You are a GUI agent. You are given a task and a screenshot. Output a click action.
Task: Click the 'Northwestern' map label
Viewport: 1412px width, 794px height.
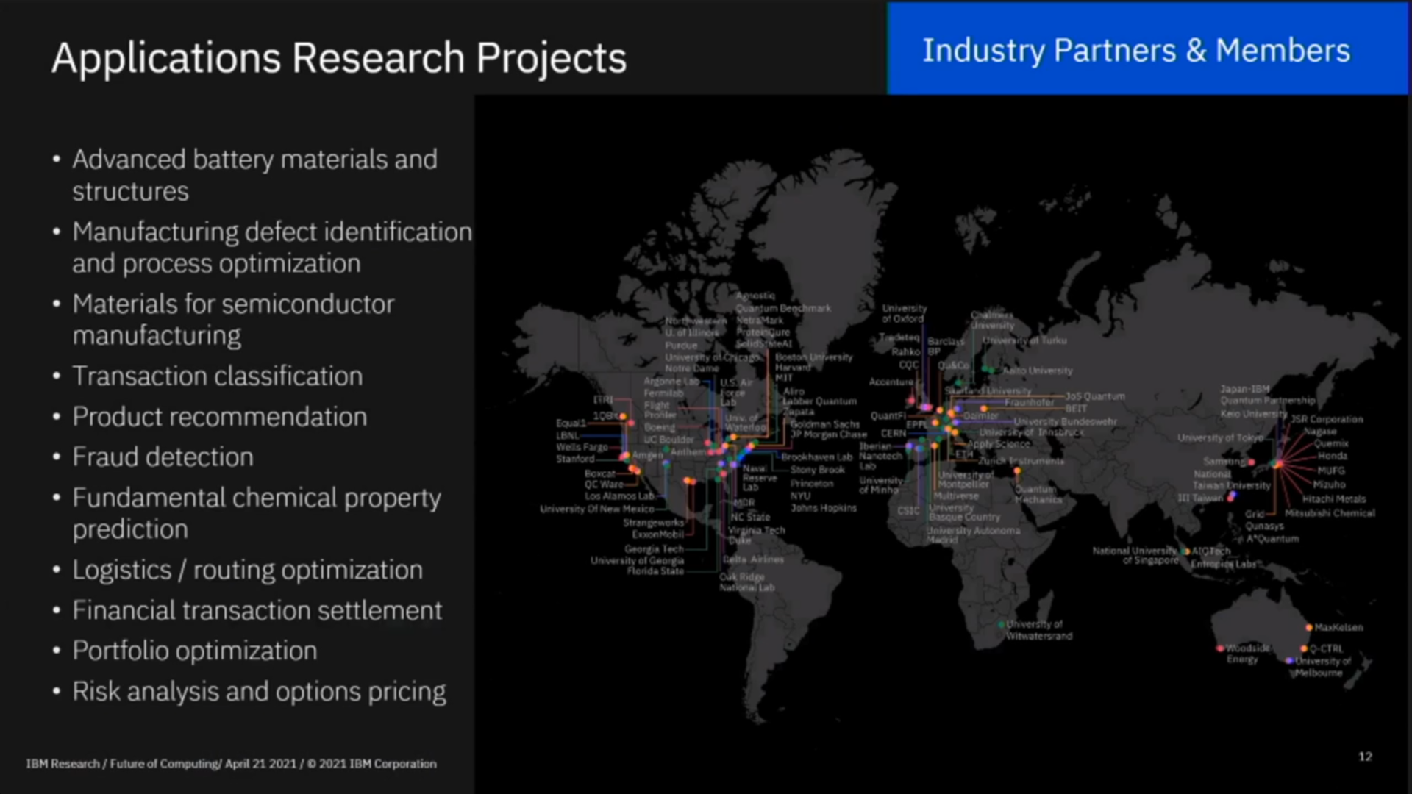(x=696, y=321)
